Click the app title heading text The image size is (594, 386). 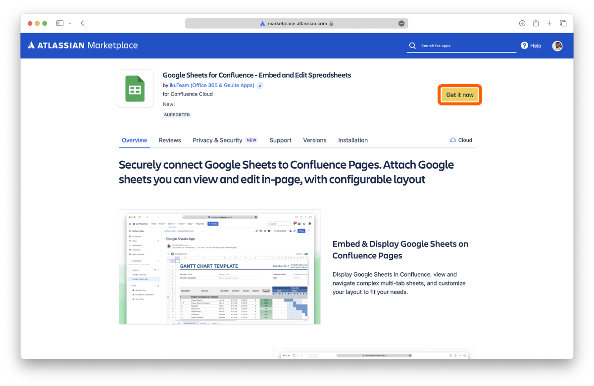[x=257, y=75]
